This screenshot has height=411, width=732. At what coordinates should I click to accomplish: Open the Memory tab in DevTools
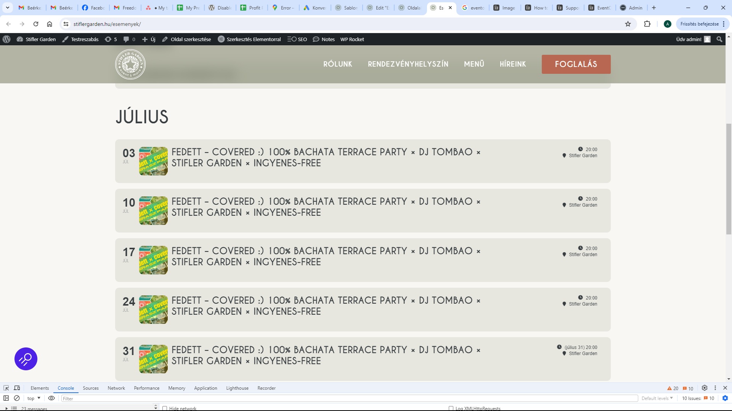pyautogui.click(x=177, y=388)
